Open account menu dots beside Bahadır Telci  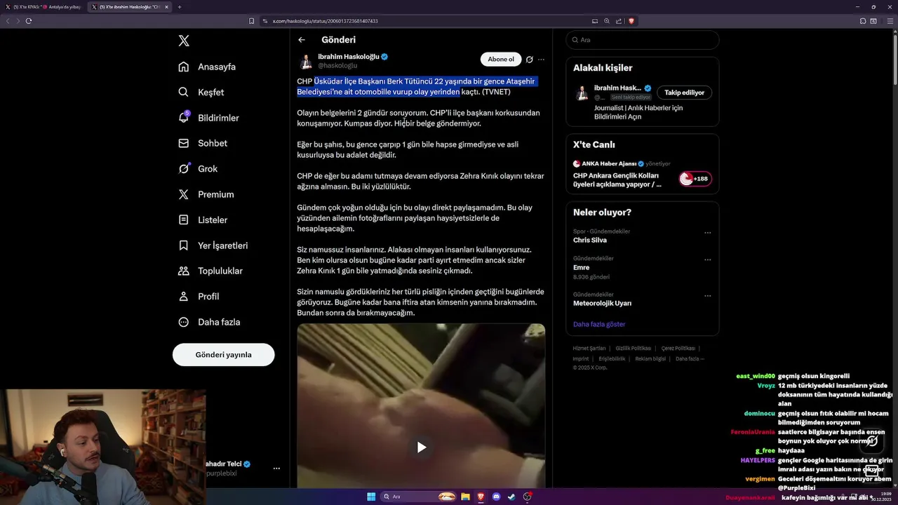[x=276, y=469]
